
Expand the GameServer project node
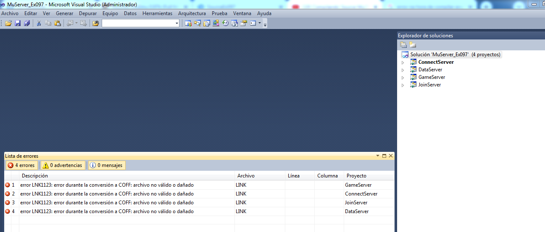pos(403,78)
